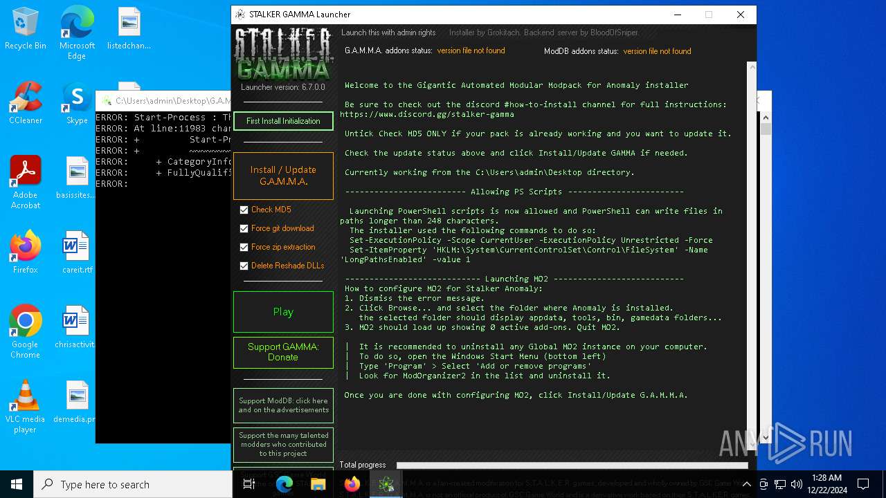This screenshot has height=498, width=886.
Task: Click Support GAMMA: Donate button
Action: click(283, 352)
